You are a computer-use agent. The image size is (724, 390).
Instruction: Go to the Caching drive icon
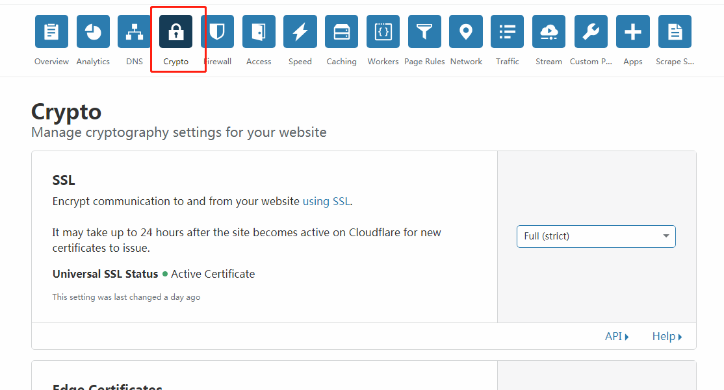(x=342, y=32)
